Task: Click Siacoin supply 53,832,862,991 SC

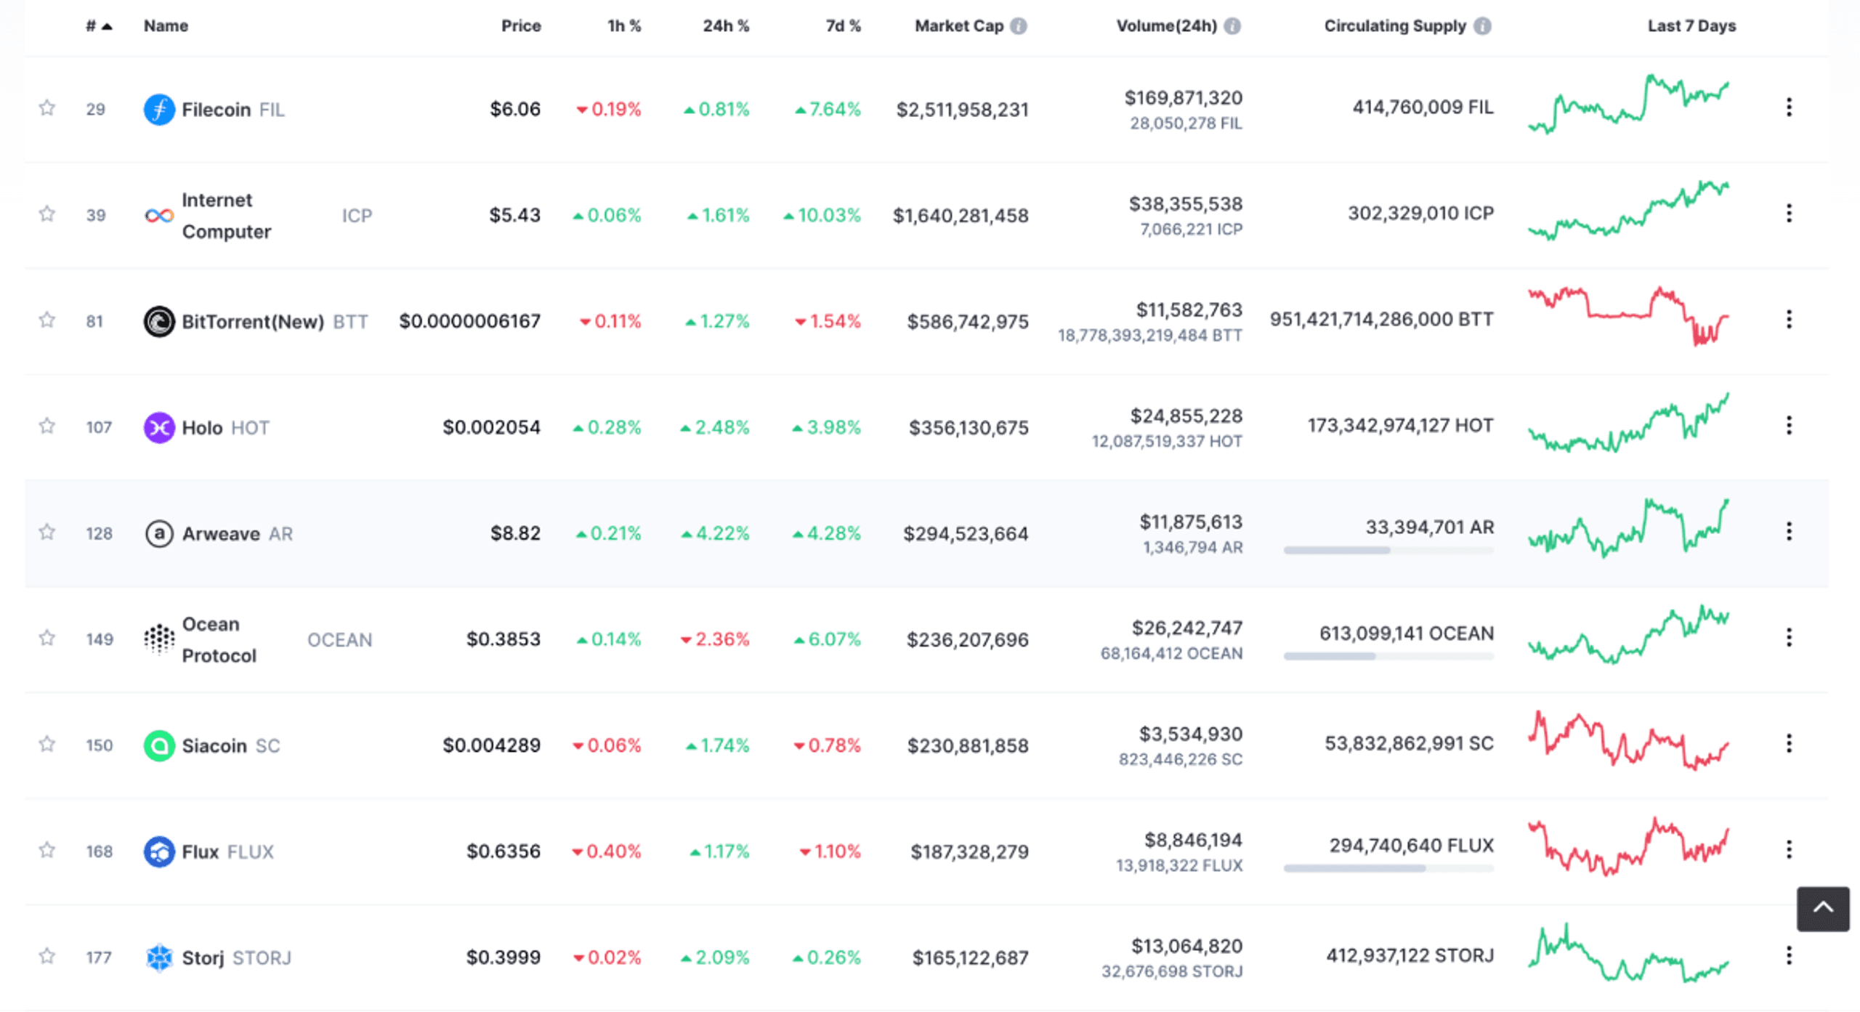Action: (x=1409, y=743)
